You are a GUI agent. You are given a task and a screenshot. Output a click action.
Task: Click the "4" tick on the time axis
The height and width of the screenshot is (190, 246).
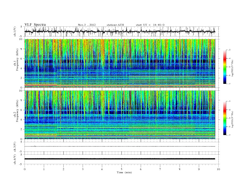[102, 169]
